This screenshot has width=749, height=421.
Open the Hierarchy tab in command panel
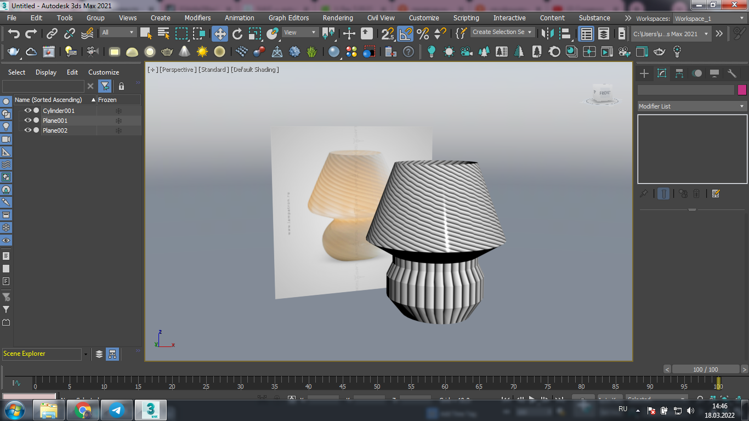point(679,73)
